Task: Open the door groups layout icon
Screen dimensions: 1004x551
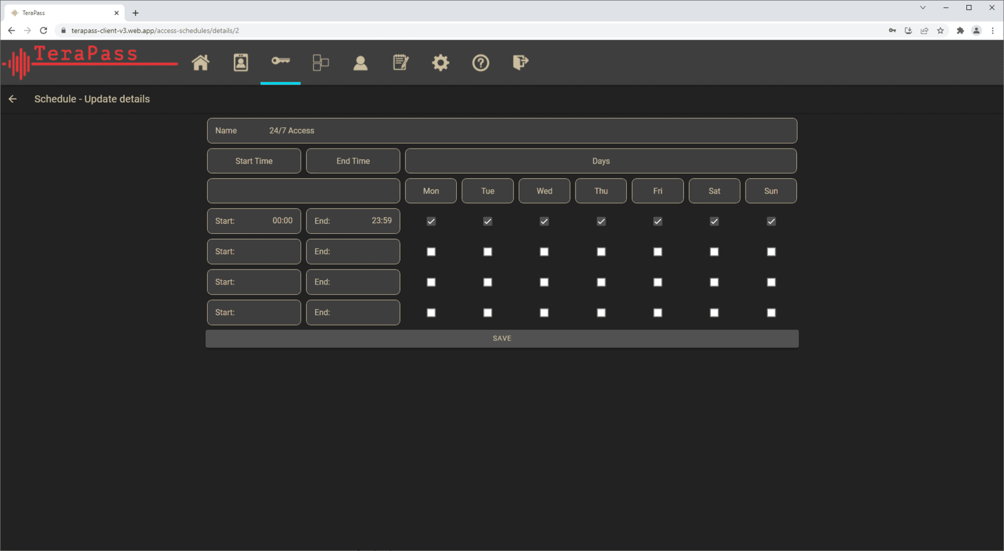Action: (321, 63)
